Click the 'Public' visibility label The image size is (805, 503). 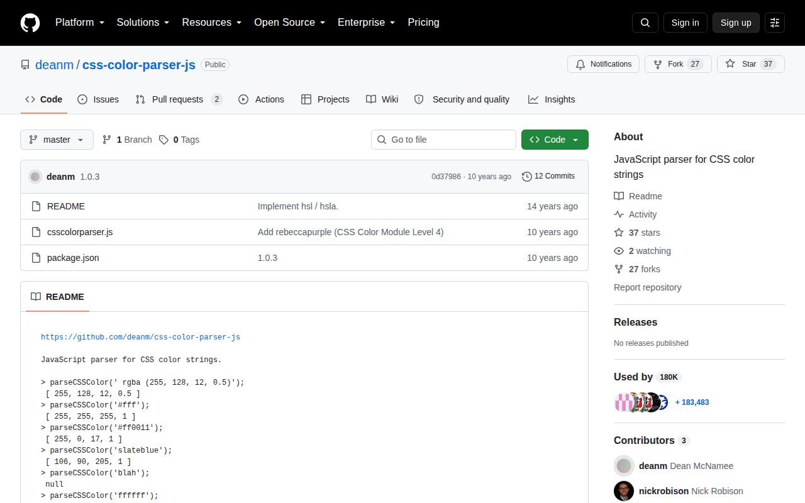(215, 65)
